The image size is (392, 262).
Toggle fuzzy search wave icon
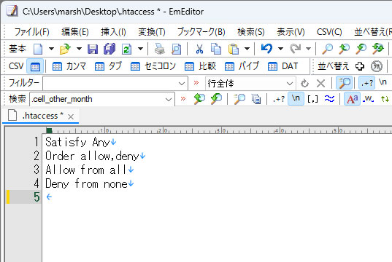pyautogui.click(x=329, y=99)
